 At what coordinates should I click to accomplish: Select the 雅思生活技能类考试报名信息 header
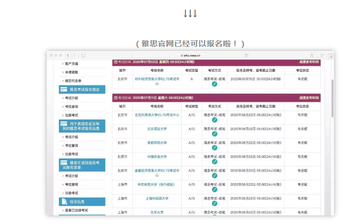(x=82, y=165)
